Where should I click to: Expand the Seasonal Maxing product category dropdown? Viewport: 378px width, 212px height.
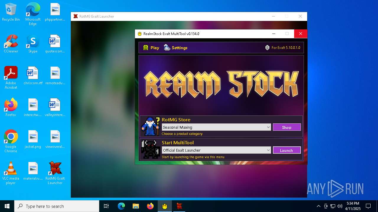(216, 127)
